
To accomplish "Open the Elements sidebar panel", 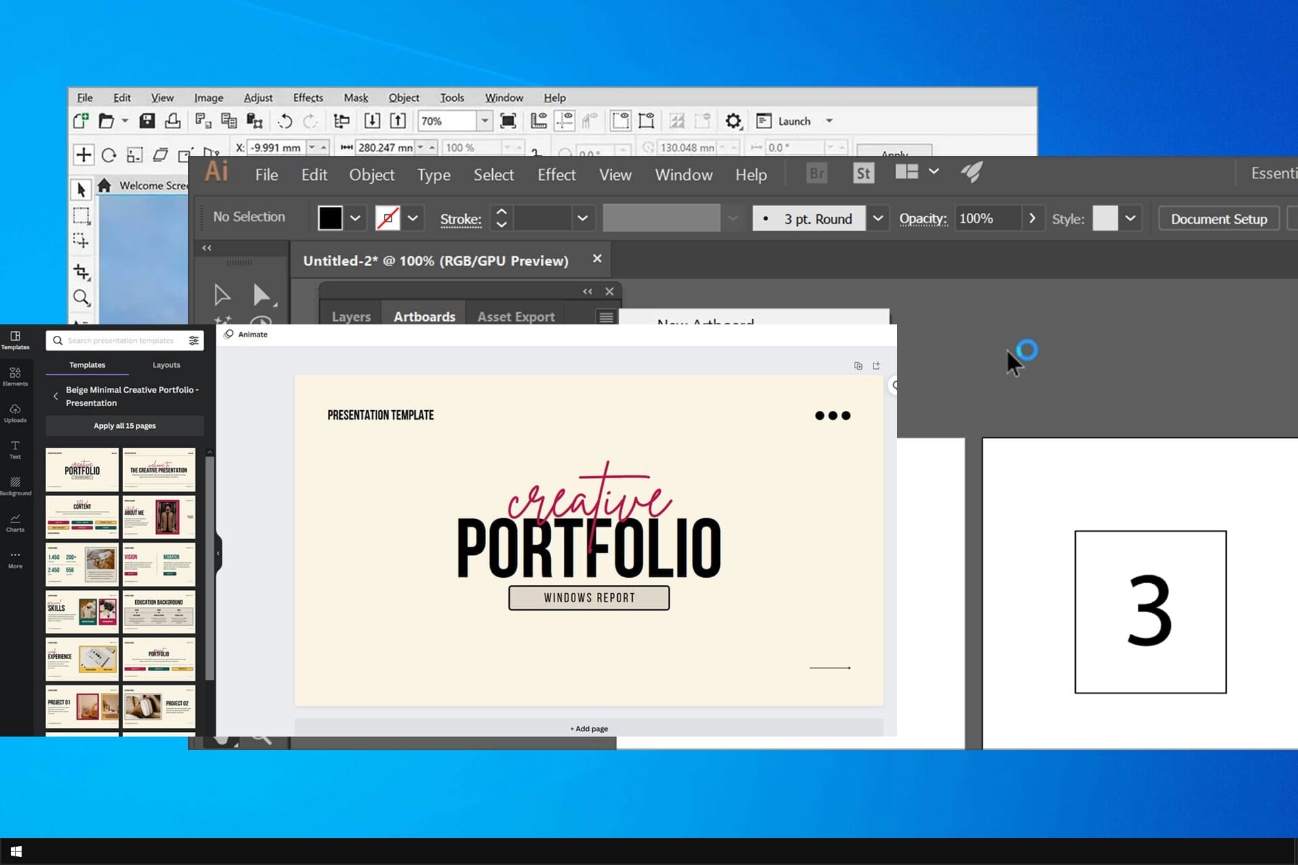I will tap(15, 376).
